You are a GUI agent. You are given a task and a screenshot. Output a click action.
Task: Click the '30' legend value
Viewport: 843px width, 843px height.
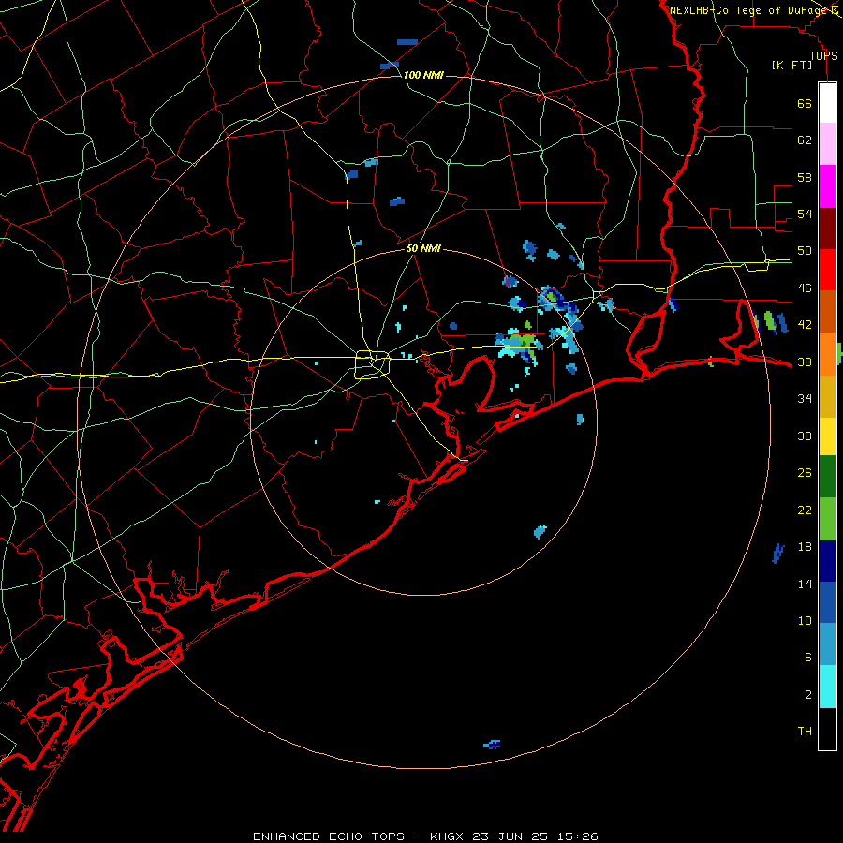point(805,436)
